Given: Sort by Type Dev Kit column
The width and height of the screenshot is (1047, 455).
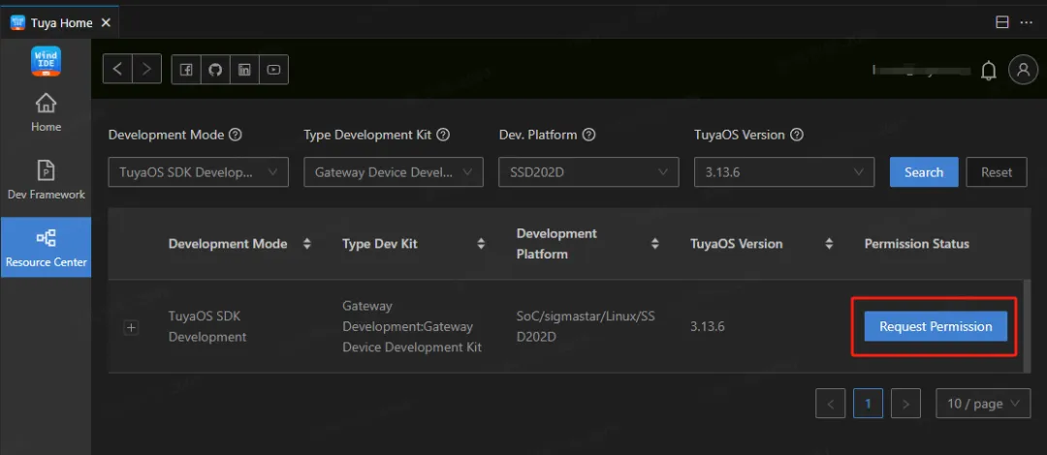Looking at the screenshot, I should click(481, 244).
